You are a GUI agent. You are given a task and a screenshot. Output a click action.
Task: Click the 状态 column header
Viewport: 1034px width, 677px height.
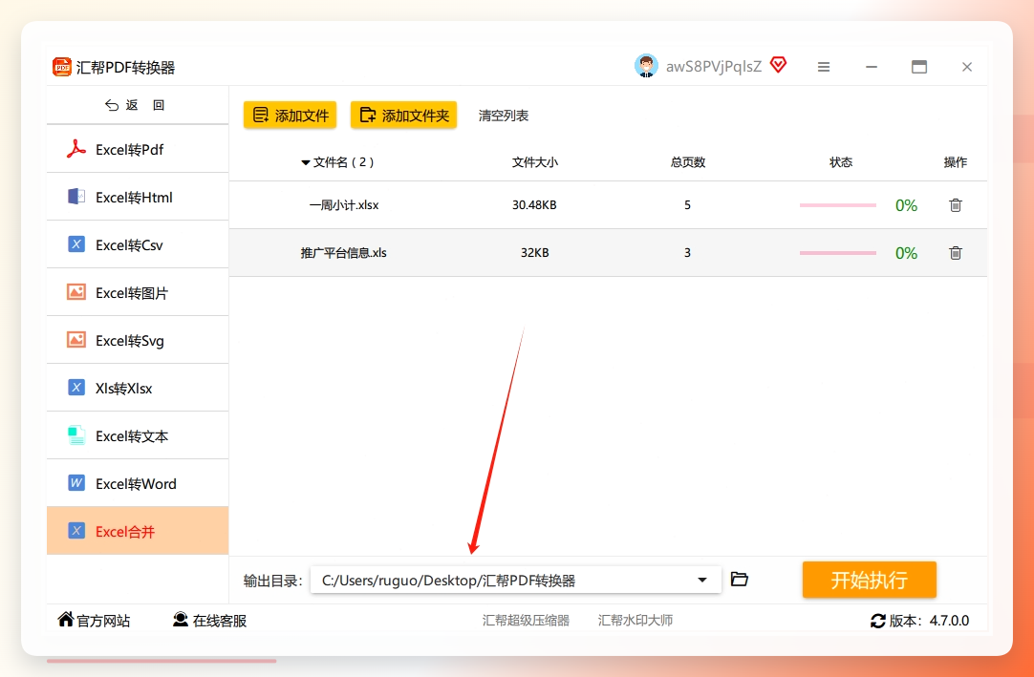[841, 162]
